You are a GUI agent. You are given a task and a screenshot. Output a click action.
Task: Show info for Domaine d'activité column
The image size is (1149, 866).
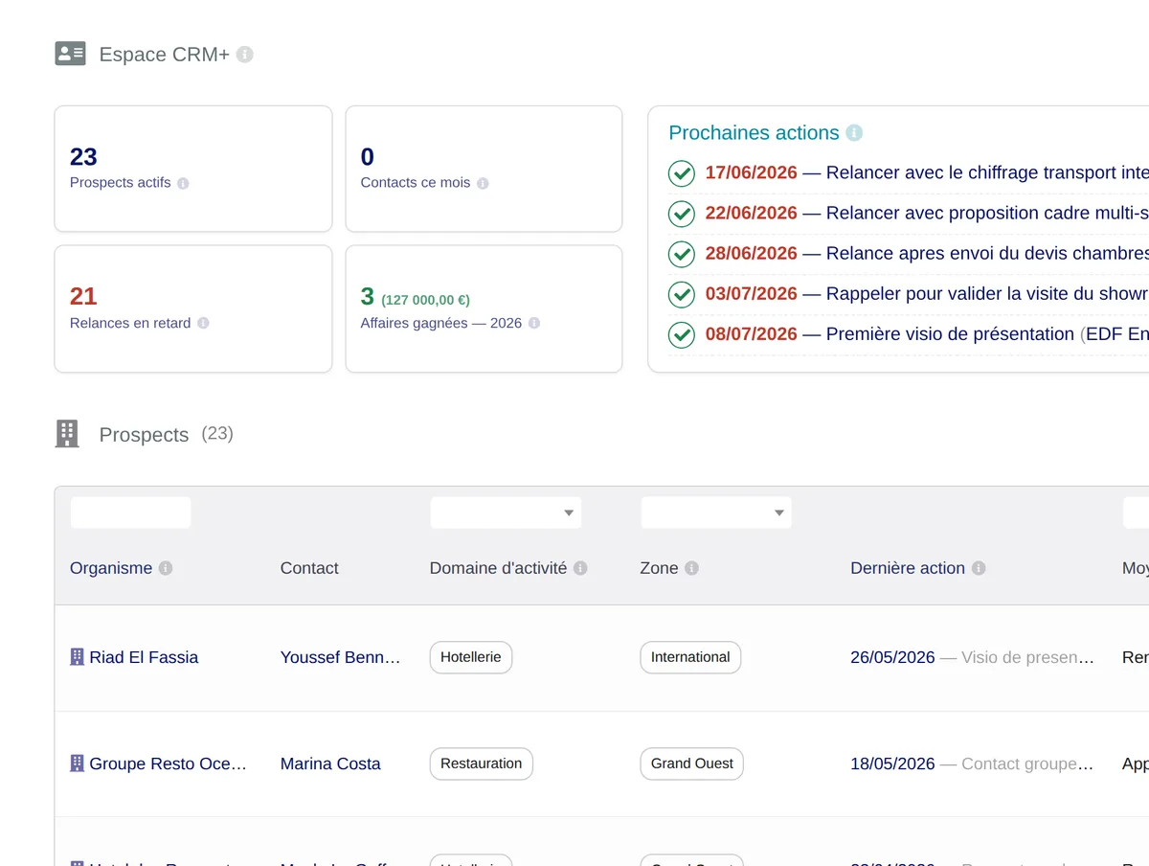[580, 568]
